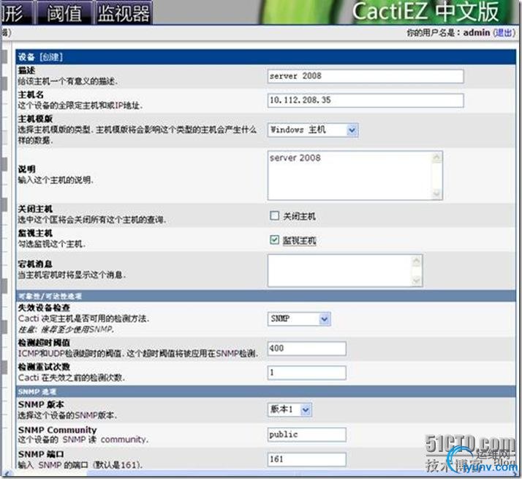Click the up scroll arrow in 宕机消息 text area

(416, 261)
